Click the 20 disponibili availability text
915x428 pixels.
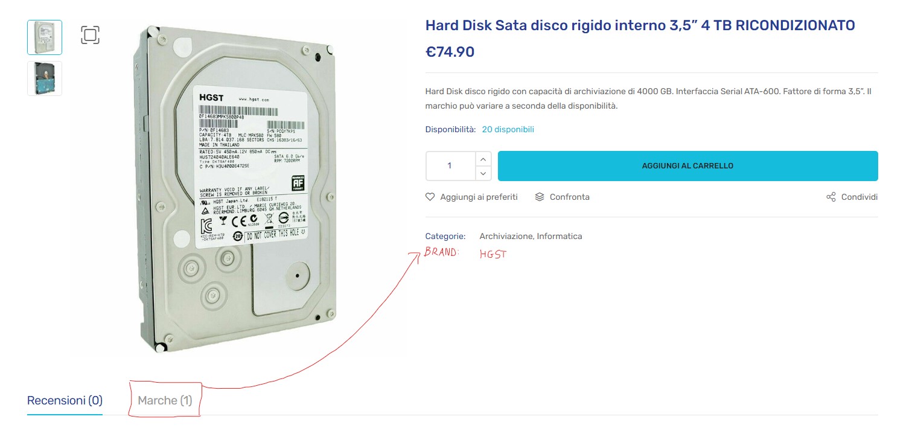[508, 129]
